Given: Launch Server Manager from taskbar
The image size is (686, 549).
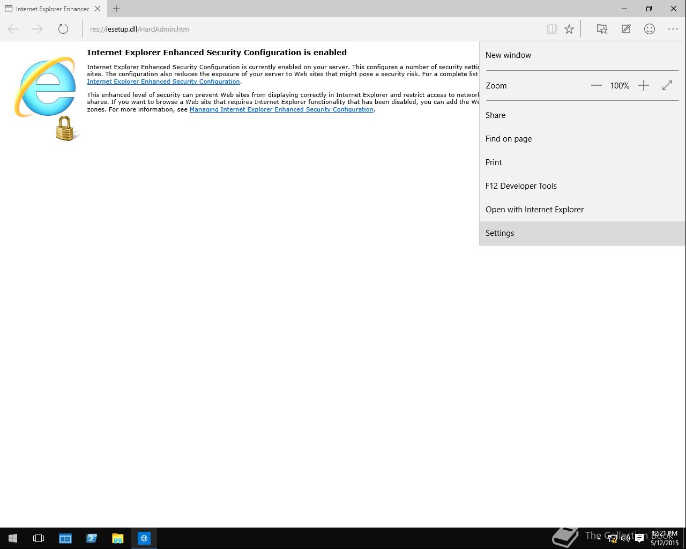Looking at the screenshot, I should pos(65,538).
